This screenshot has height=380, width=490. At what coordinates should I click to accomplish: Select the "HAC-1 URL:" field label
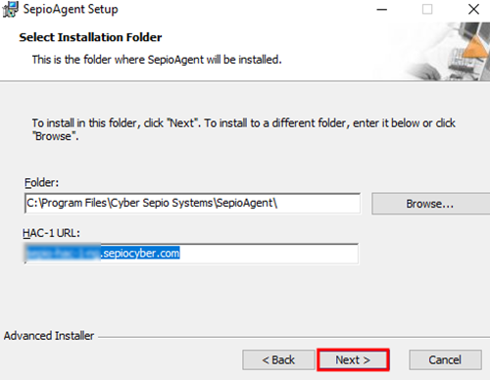point(51,233)
